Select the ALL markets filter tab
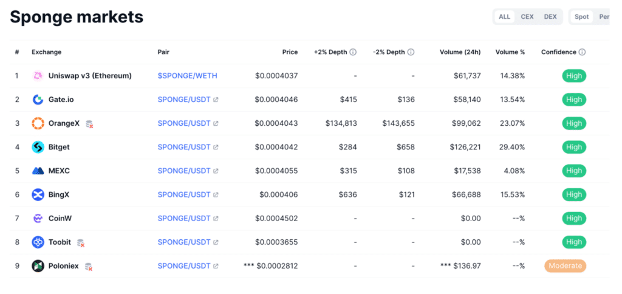This screenshot has height=294, width=622. click(x=505, y=16)
